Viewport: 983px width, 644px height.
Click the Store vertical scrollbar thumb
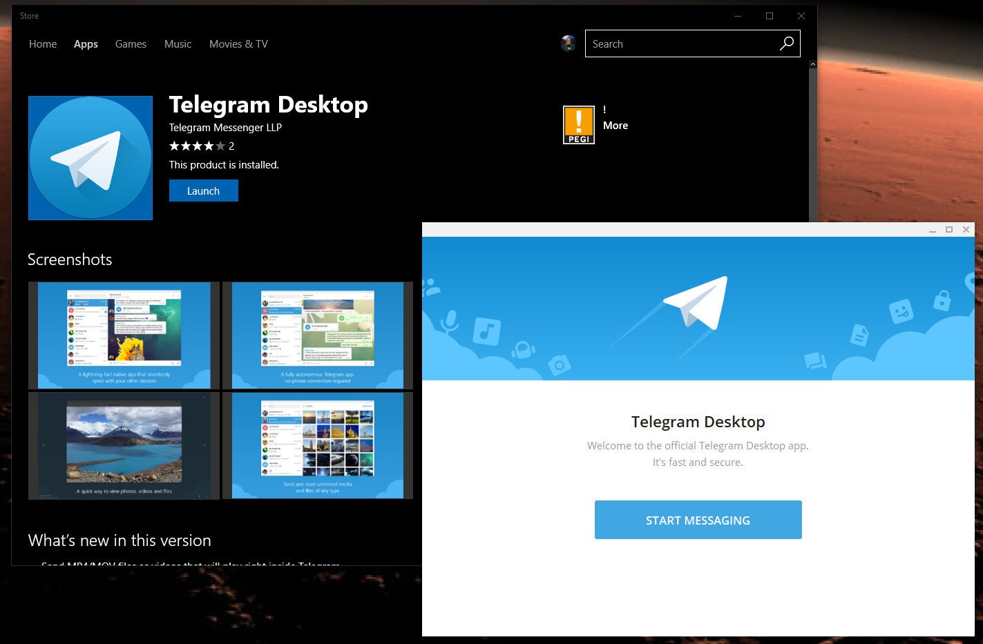point(812,145)
